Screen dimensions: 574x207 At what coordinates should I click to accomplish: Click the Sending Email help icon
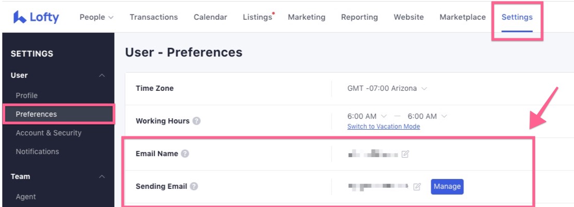pyautogui.click(x=194, y=187)
